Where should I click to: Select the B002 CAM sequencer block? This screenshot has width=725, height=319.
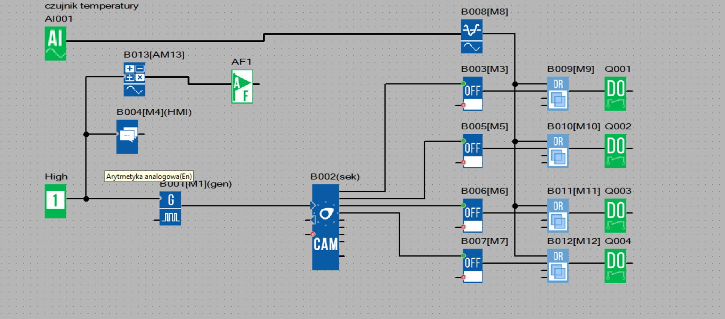coord(325,227)
